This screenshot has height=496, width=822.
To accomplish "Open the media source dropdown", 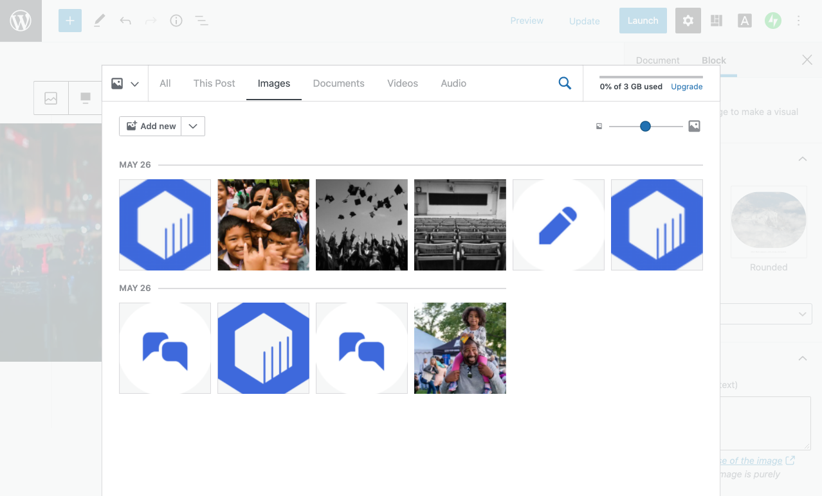I will coord(125,84).
